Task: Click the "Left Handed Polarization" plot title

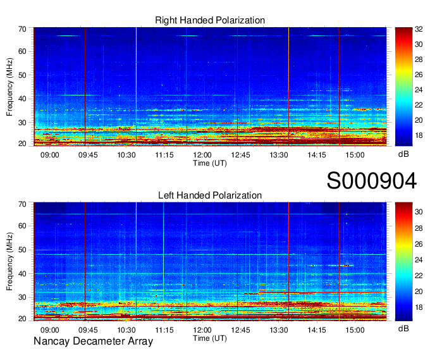Action: tap(210, 195)
